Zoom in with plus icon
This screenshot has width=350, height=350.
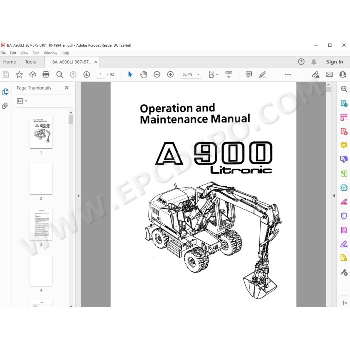tap(171, 75)
